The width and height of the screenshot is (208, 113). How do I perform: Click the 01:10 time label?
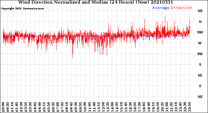pos(12,107)
